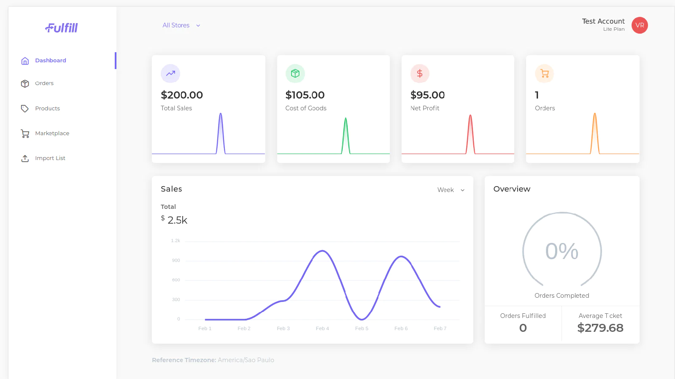Click the Marketplace cart icon in sidebar

pyautogui.click(x=25, y=133)
